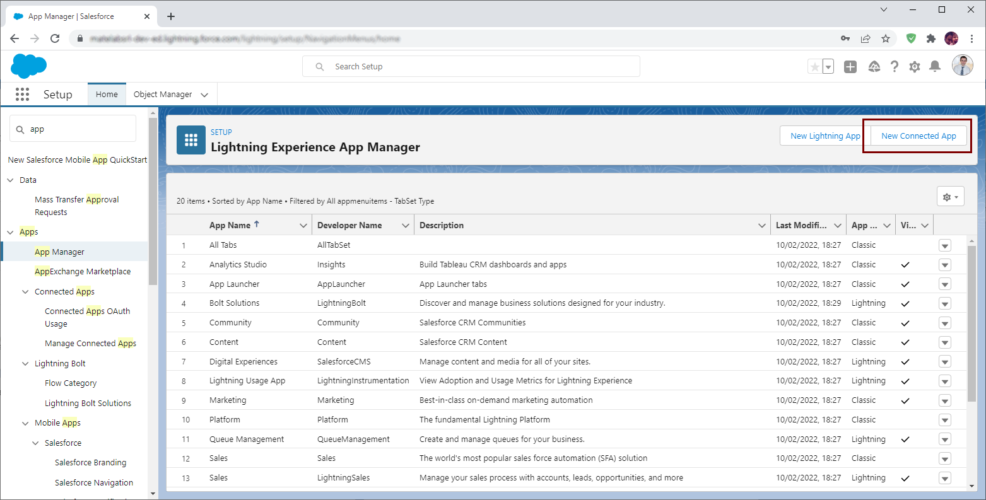The image size is (986, 500).
Task: Open the Help question mark icon
Action: pyautogui.click(x=895, y=67)
